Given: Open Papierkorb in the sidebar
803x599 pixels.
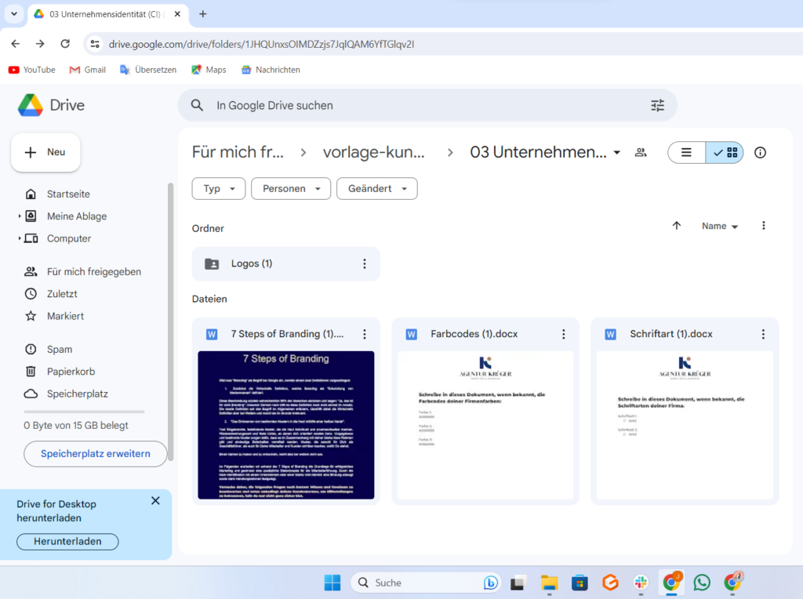Looking at the screenshot, I should [71, 372].
